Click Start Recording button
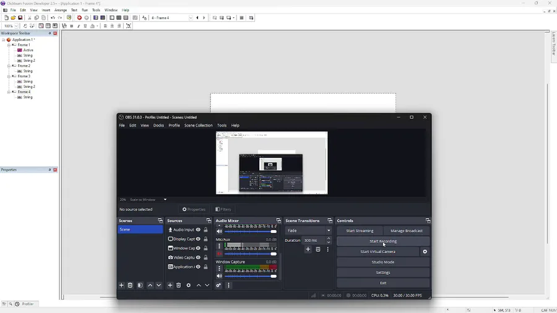557x313 pixels. (x=383, y=241)
